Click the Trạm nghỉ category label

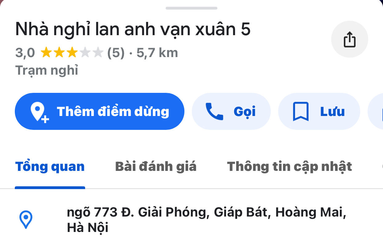(47, 71)
